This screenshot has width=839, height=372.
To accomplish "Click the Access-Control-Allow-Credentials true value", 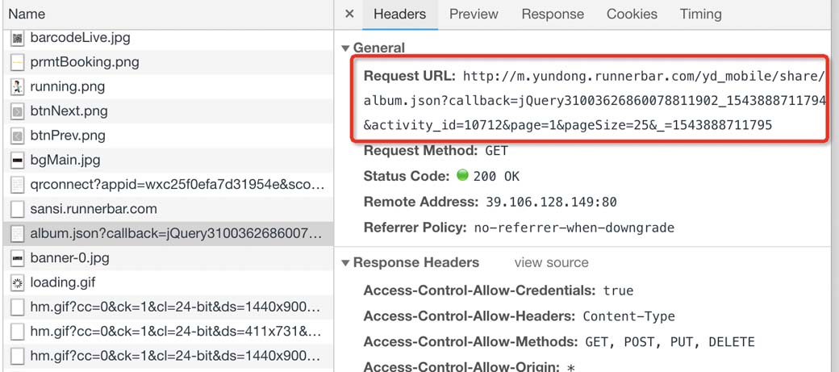I will (619, 290).
